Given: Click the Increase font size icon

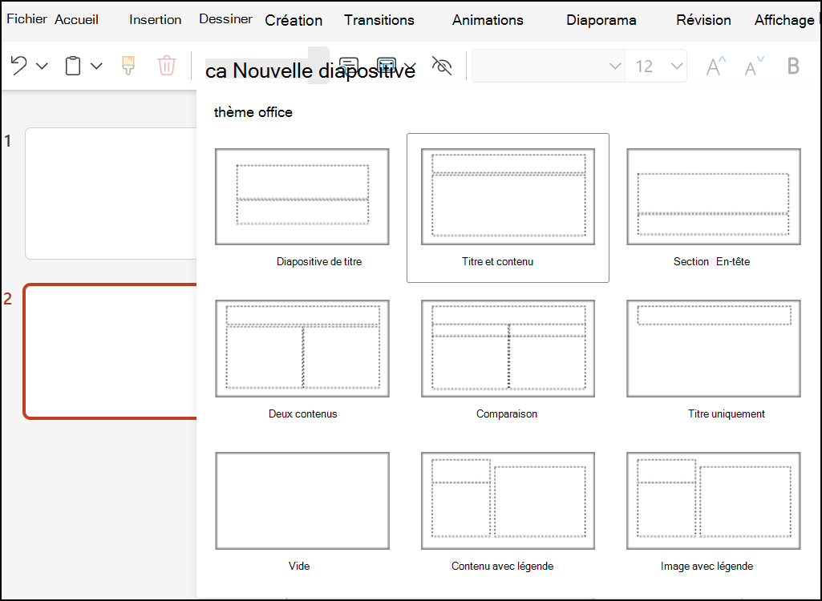Looking at the screenshot, I should click(x=715, y=66).
